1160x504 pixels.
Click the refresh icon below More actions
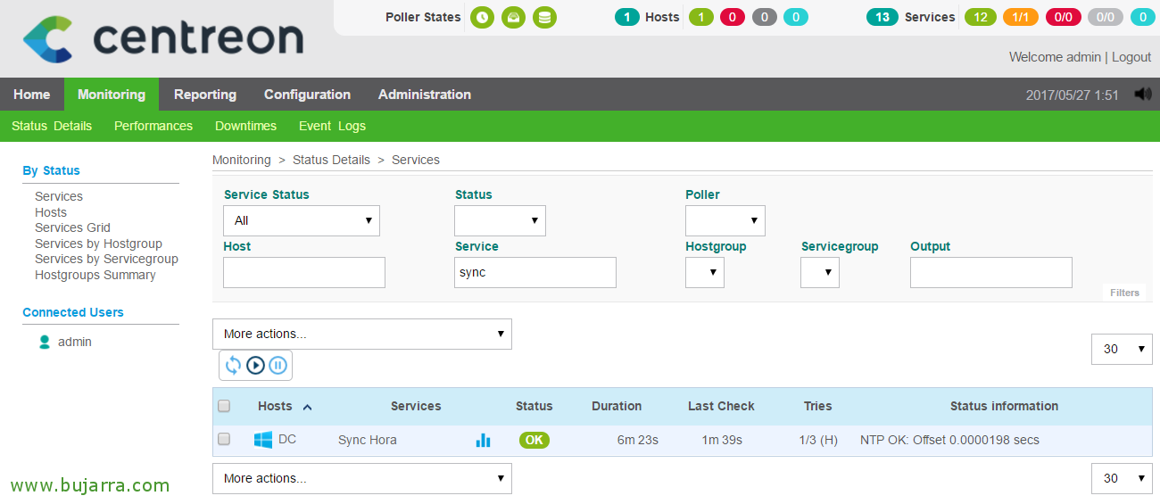(233, 365)
